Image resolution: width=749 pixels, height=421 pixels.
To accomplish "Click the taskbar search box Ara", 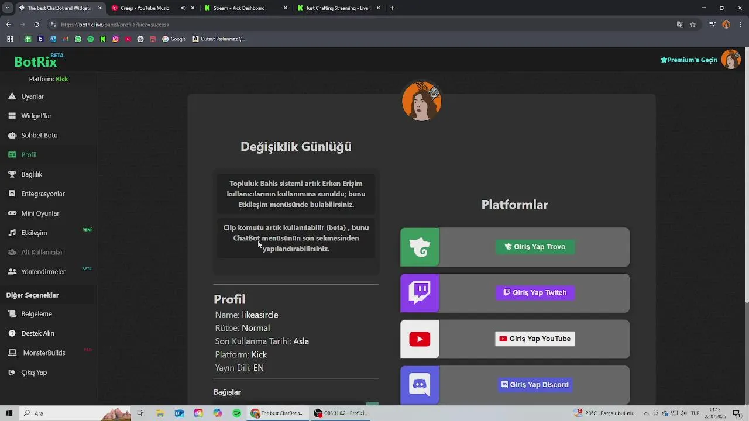I will [76, 413].
